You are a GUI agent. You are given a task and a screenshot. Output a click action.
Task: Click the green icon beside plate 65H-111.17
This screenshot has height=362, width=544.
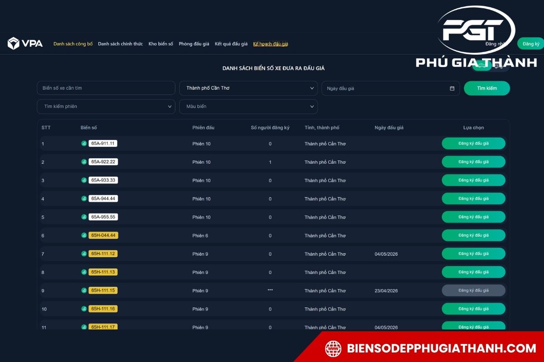84,327
